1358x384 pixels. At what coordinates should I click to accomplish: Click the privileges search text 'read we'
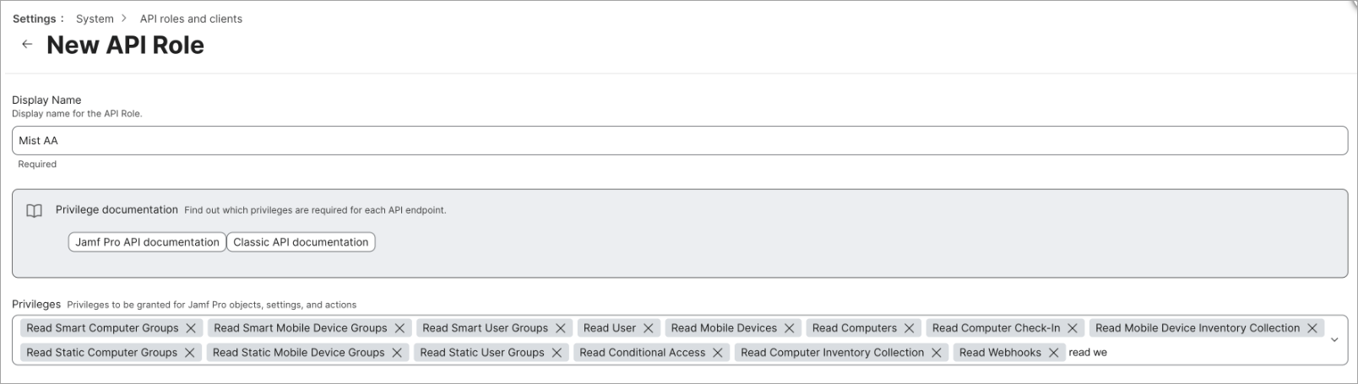point(1088,353)
